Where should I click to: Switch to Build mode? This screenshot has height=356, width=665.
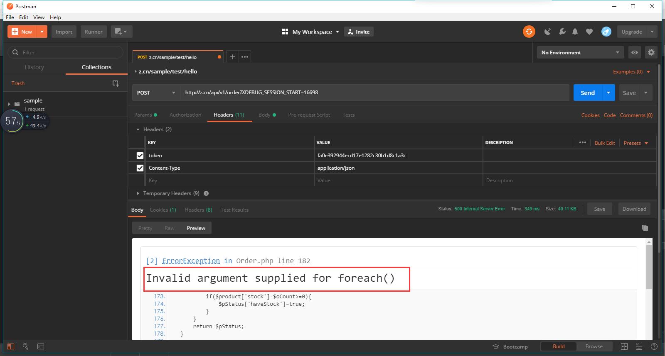[559, 346]
